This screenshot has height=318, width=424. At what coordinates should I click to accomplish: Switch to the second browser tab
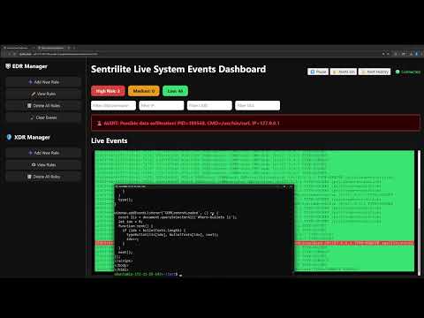coord(52,48)
